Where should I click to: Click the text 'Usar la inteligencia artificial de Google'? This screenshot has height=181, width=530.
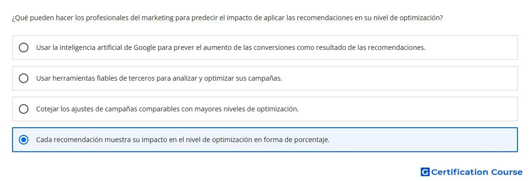pyautogui.click(x=84, y=48)
